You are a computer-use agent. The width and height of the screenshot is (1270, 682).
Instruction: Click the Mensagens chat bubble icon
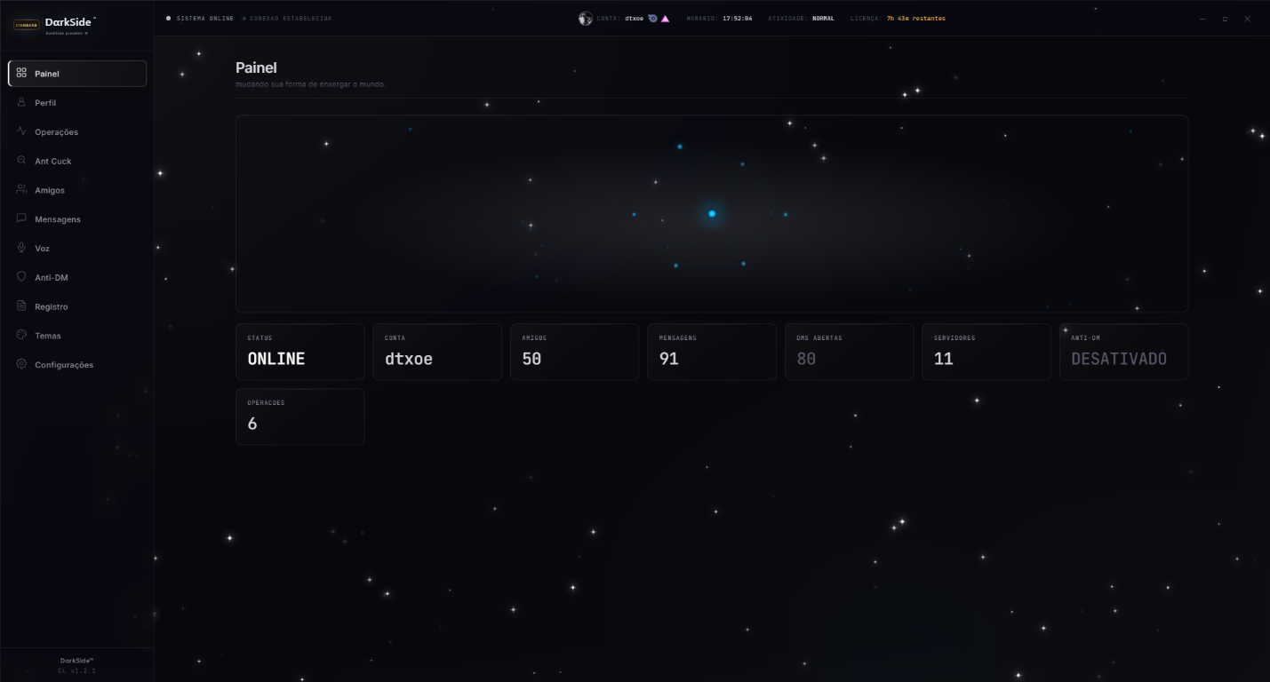coord(21,218)
